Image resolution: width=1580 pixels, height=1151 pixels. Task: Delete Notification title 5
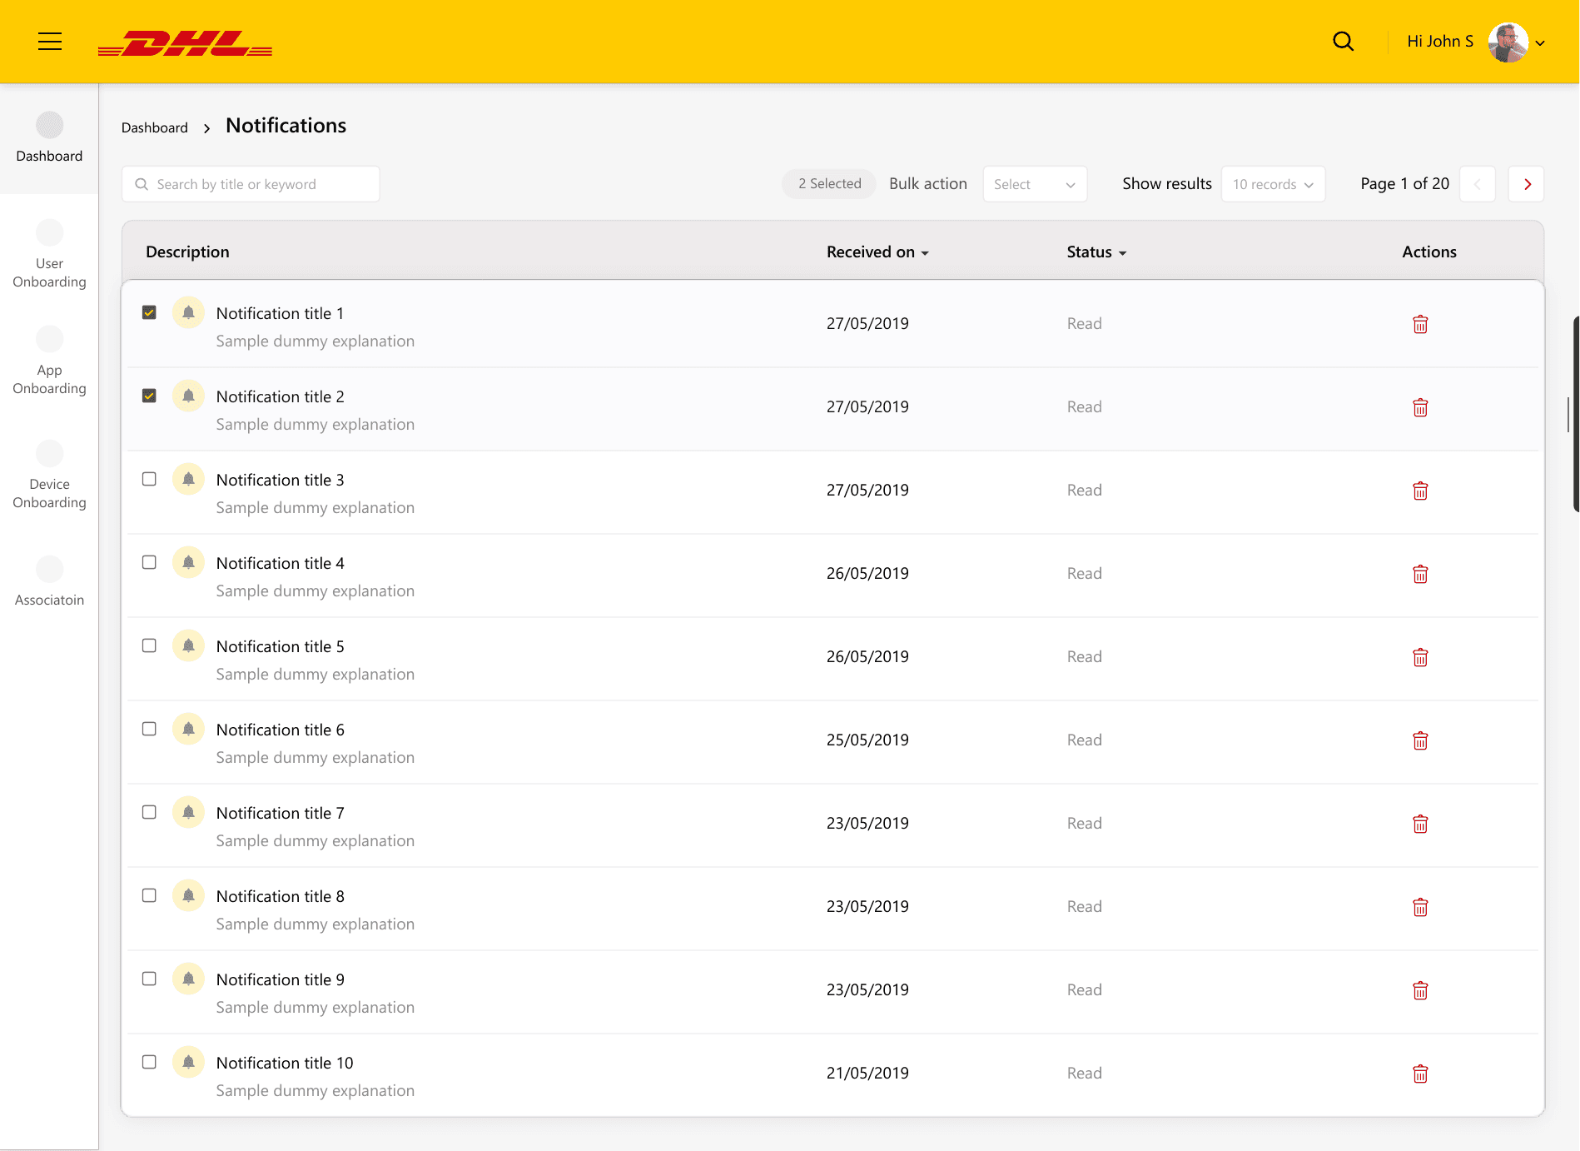tap(1420, 657)
